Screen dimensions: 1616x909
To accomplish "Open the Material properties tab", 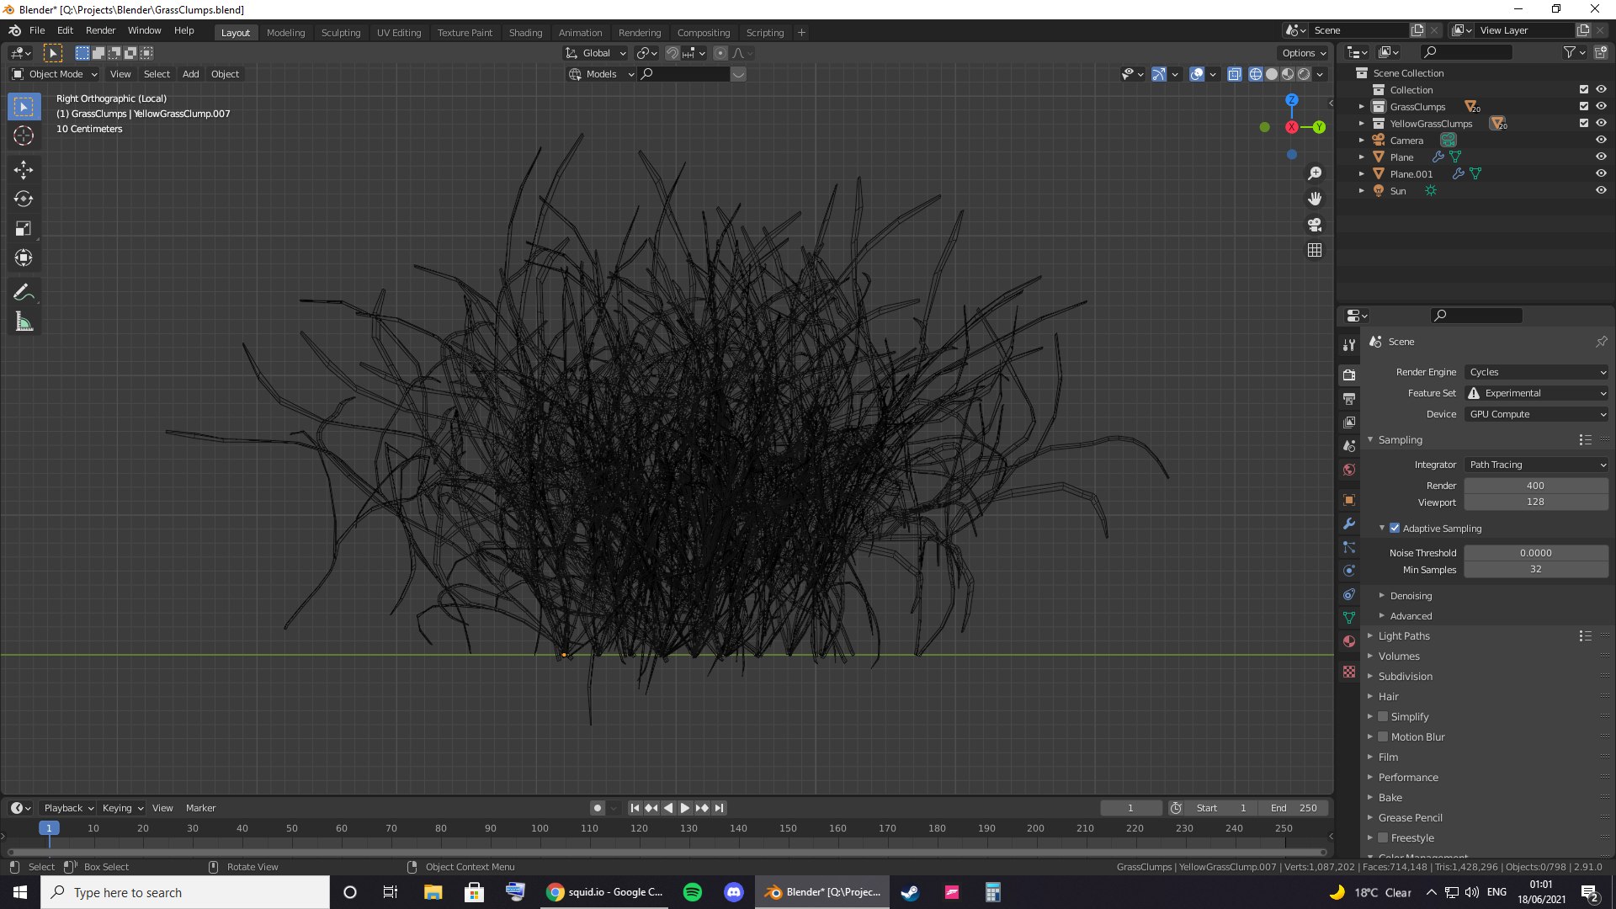I will click(x=1349, y=641).
